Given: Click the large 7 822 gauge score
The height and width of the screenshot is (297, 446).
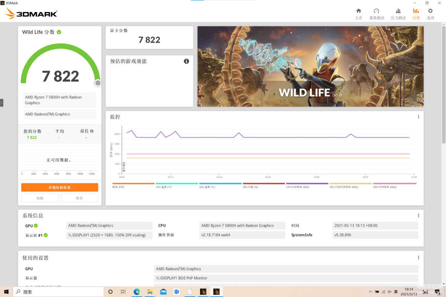Looking at the screenshot, I should (x=61, y=76).
